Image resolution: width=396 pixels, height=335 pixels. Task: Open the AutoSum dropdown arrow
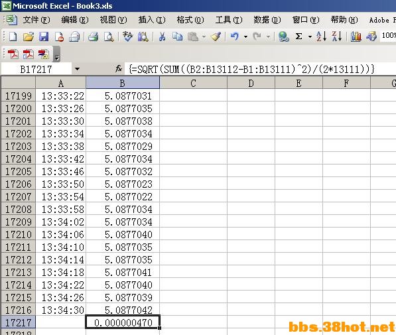(x=310, y=37)
